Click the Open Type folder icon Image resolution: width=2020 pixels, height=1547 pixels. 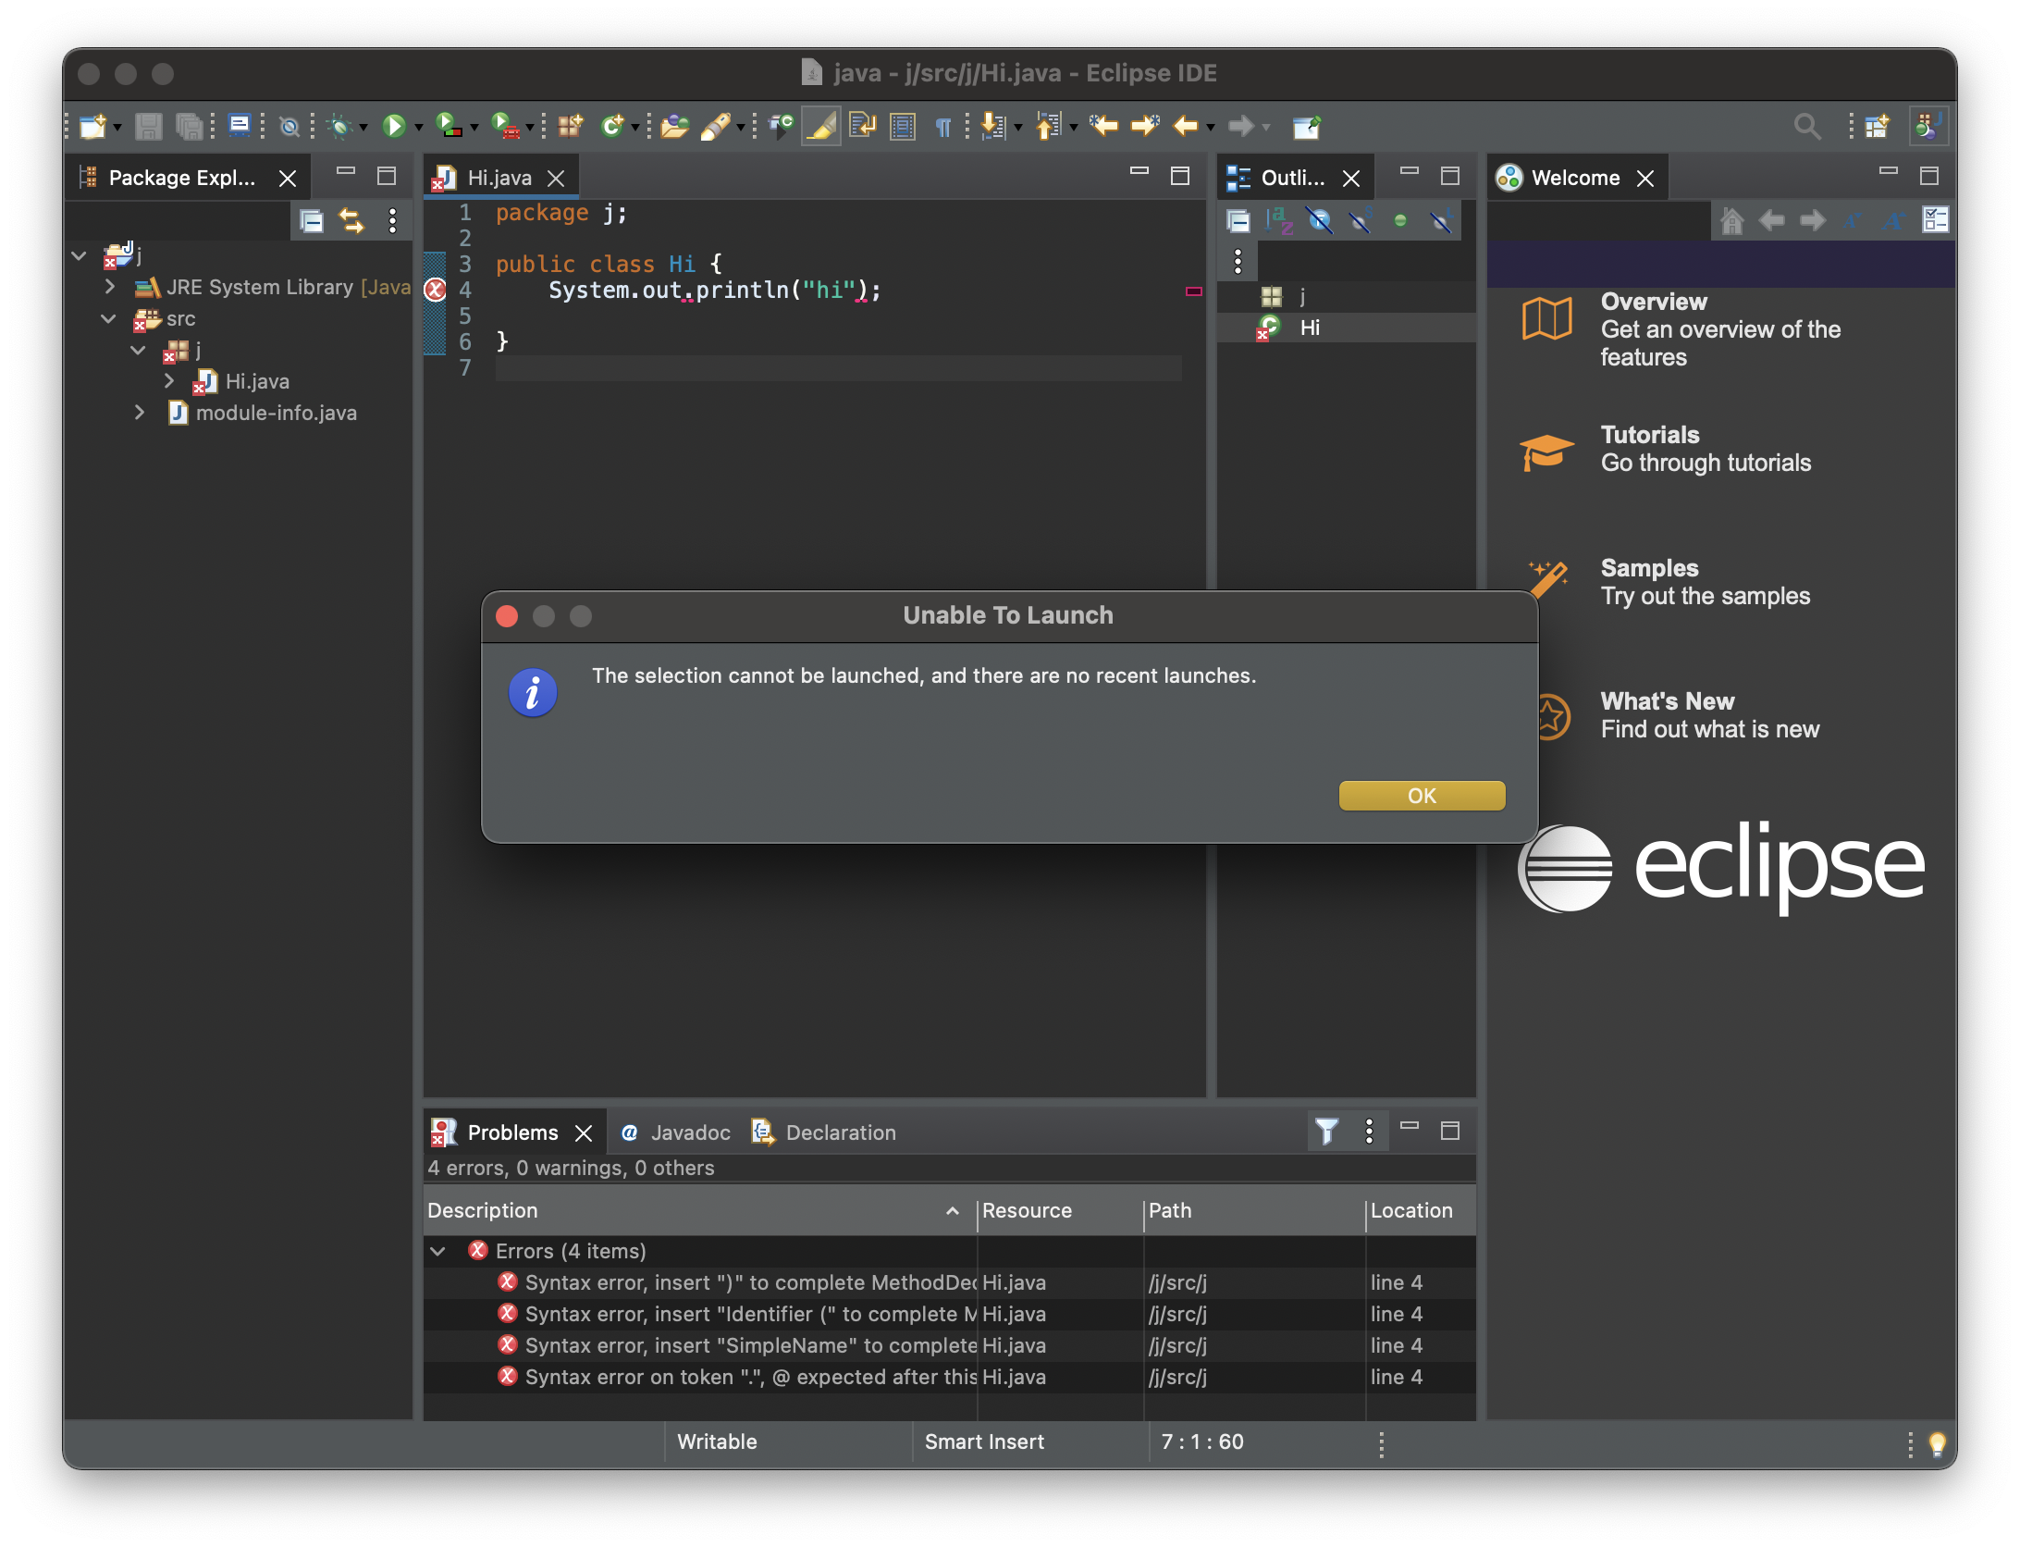674,126
